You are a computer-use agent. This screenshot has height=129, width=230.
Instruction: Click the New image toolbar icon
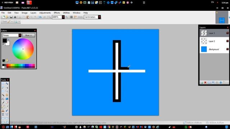point(3,17)
